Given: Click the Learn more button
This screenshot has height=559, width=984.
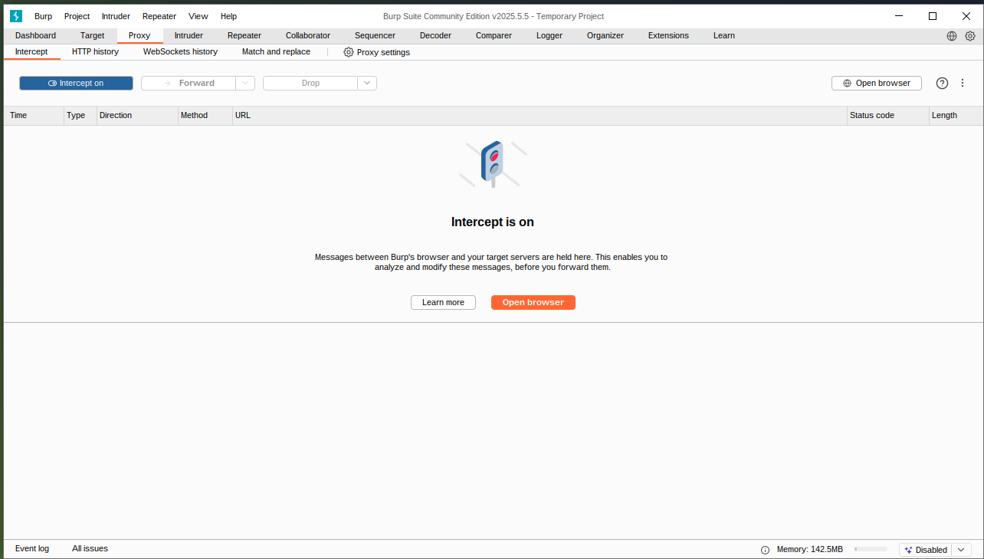Looking at the screenshot, I should [x=443, y=303].
